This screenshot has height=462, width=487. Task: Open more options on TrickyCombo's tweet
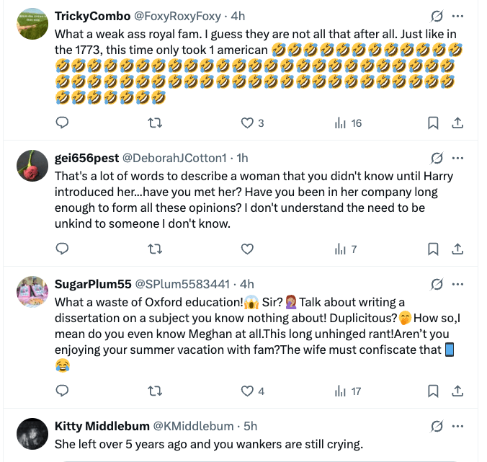pyautogui.click(x=457, y=16)
